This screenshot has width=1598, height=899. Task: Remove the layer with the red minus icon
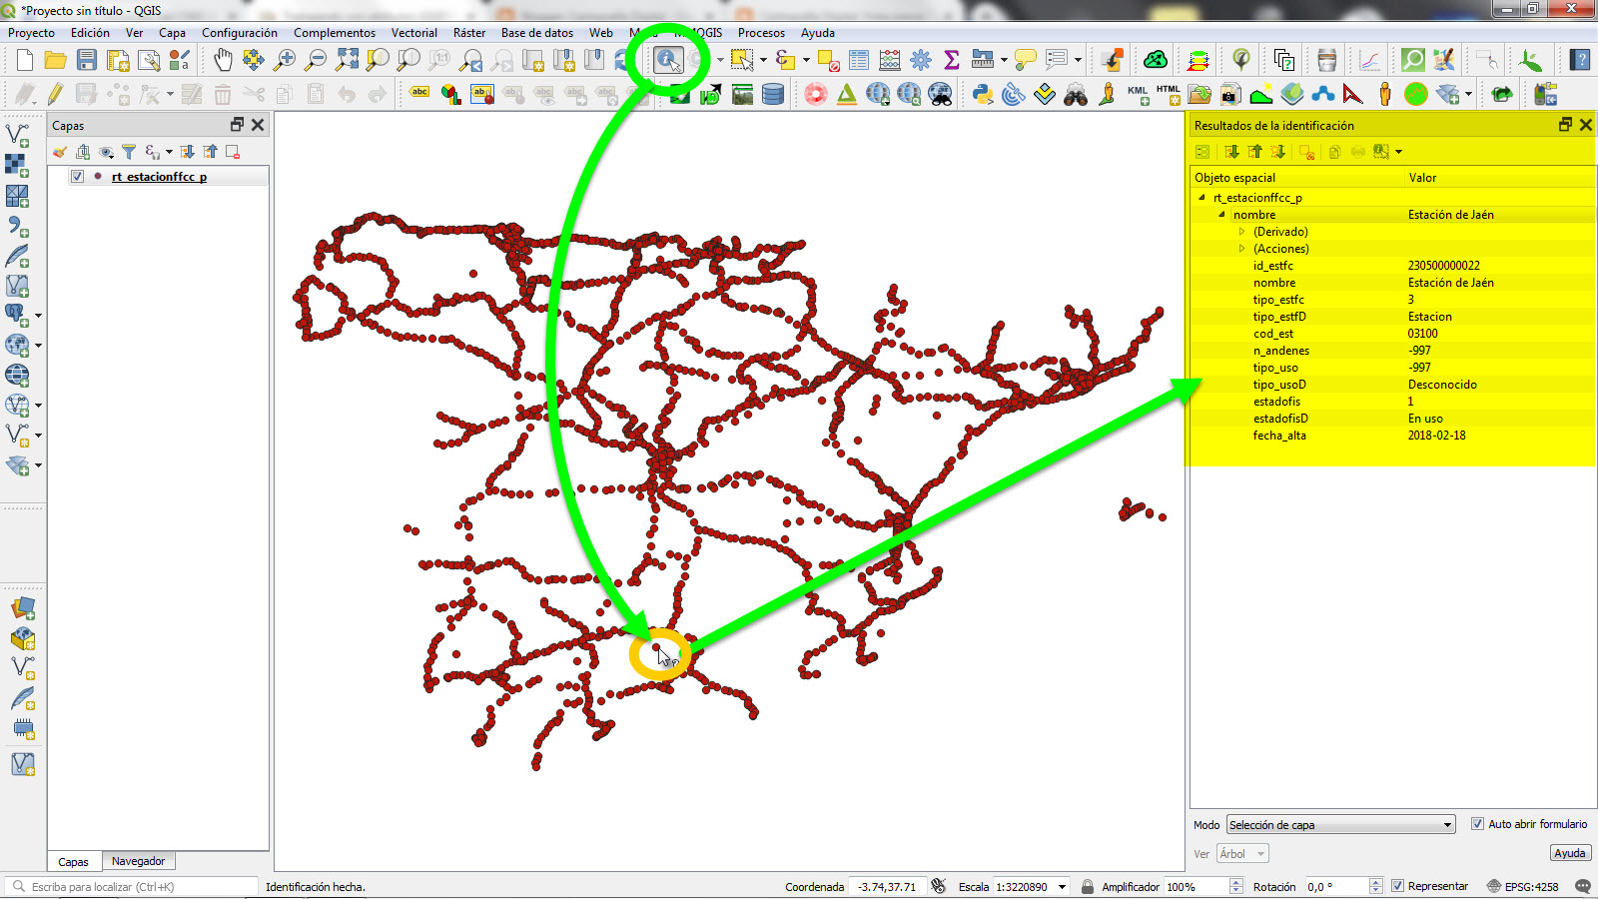[234, 152]
